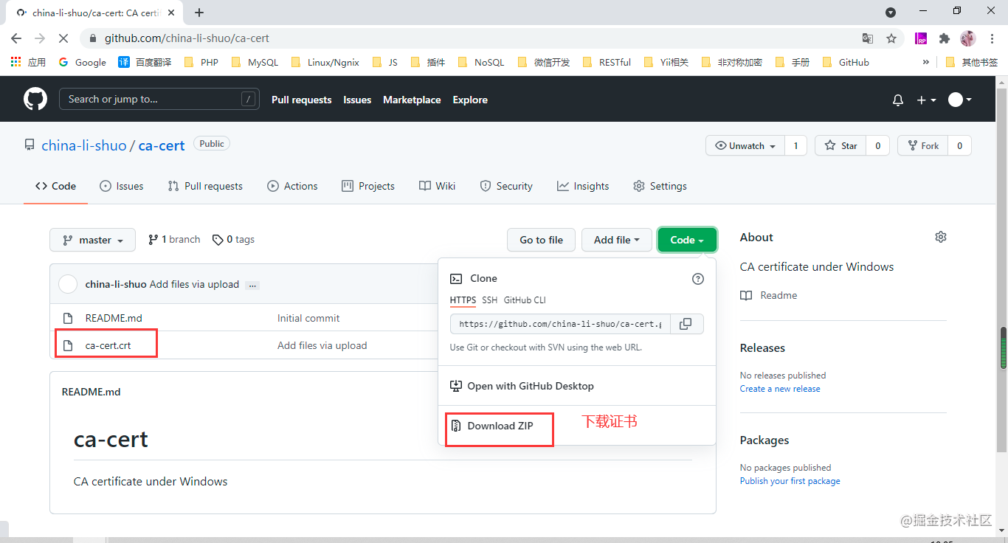Screen dimensions: 1008x543
Task: Copy the HTTPS clone URL using copy icon
Action: [686, 323]
